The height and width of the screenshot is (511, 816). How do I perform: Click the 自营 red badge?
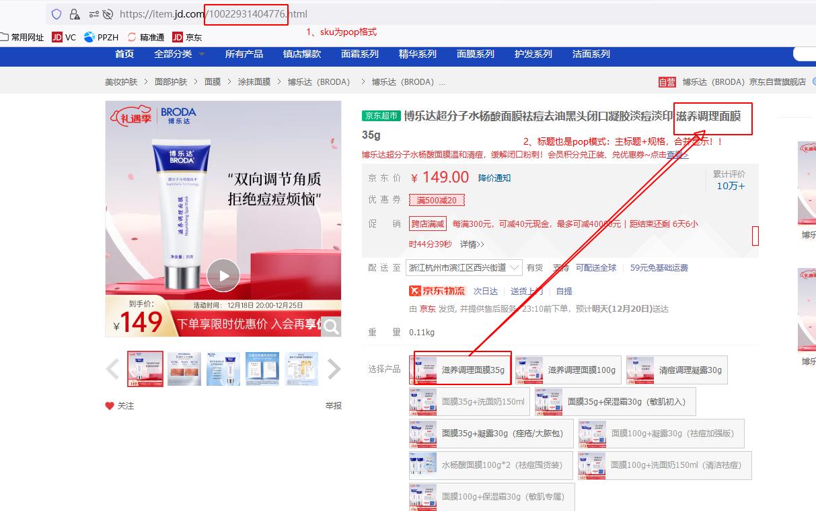point(667,82)
